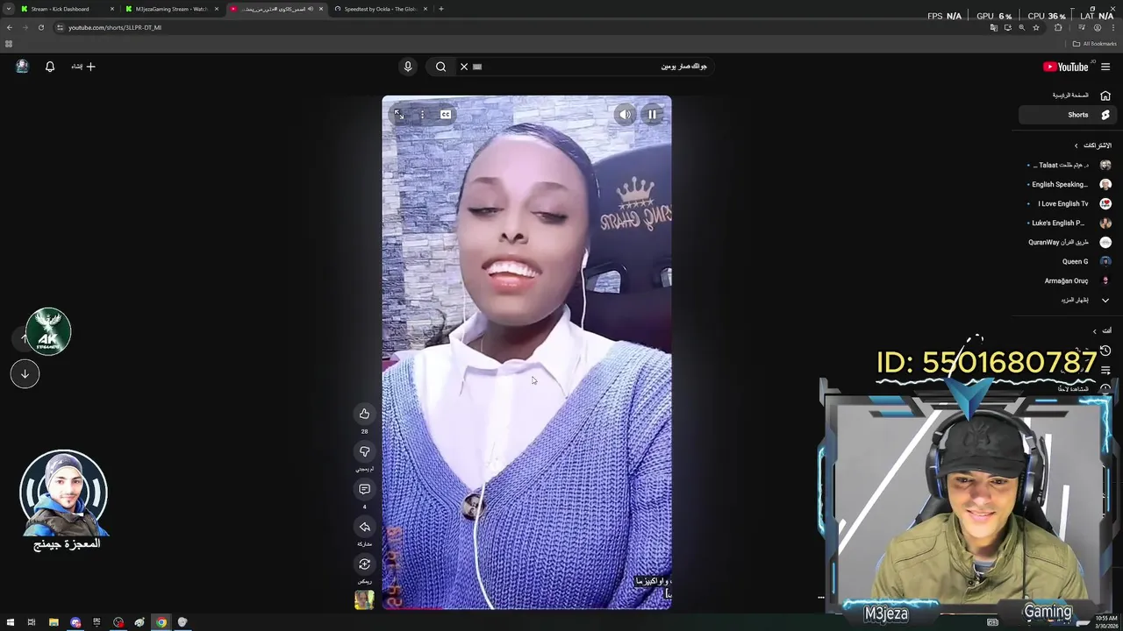This screenshot has width=1123, height=631.
Task: Expand the Short to fullscreen
Action: pyautogui.click(x=399, y=115)
